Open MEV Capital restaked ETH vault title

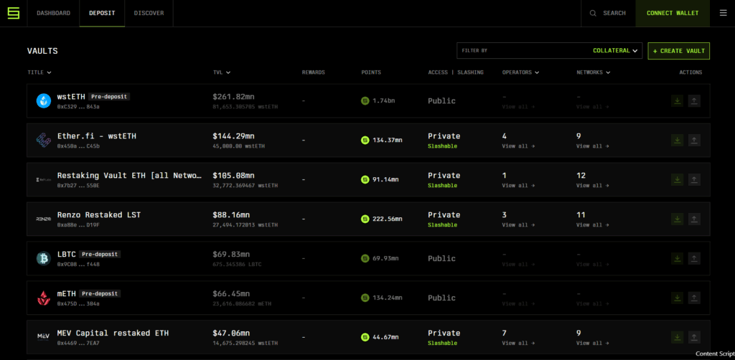(113, 333)
